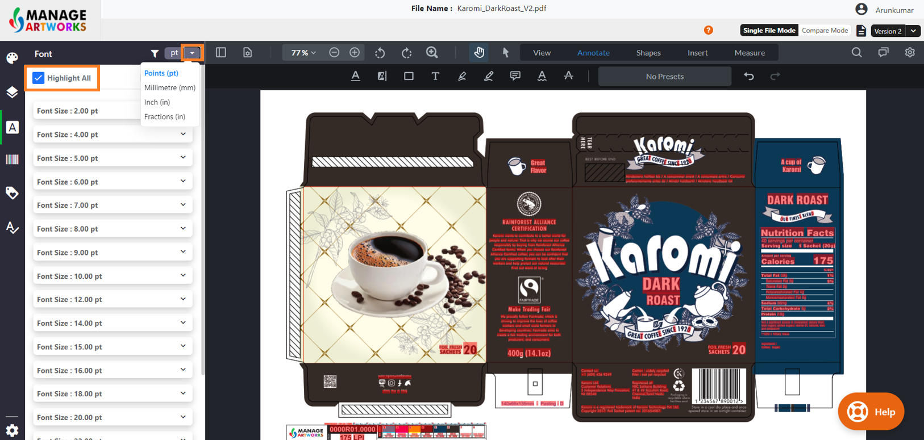Click the Font Size 12.00 pt row label
The image size is (924, 440).
69,300
